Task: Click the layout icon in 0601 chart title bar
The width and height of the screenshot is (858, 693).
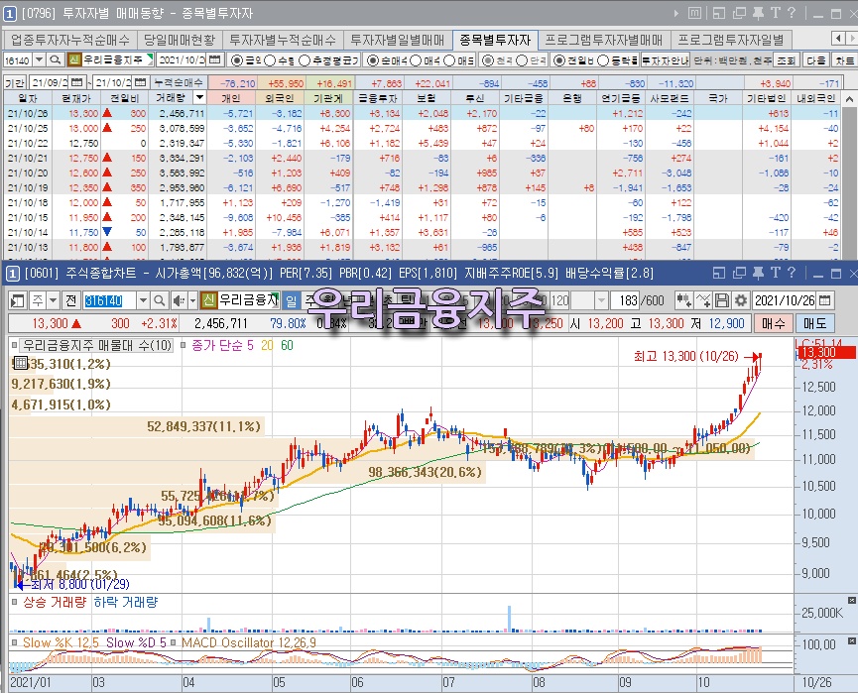Action: (719, 273)
